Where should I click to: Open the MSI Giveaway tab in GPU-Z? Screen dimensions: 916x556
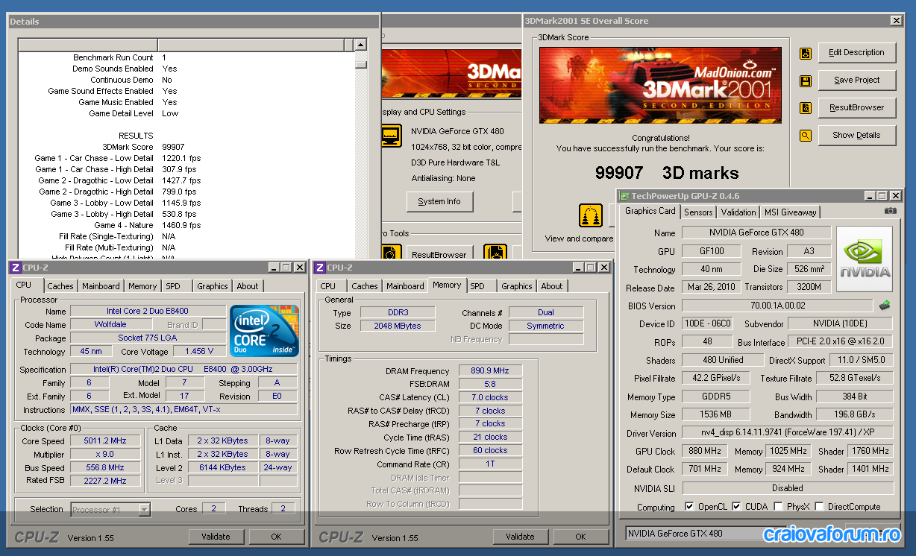(x=791, y=212)
